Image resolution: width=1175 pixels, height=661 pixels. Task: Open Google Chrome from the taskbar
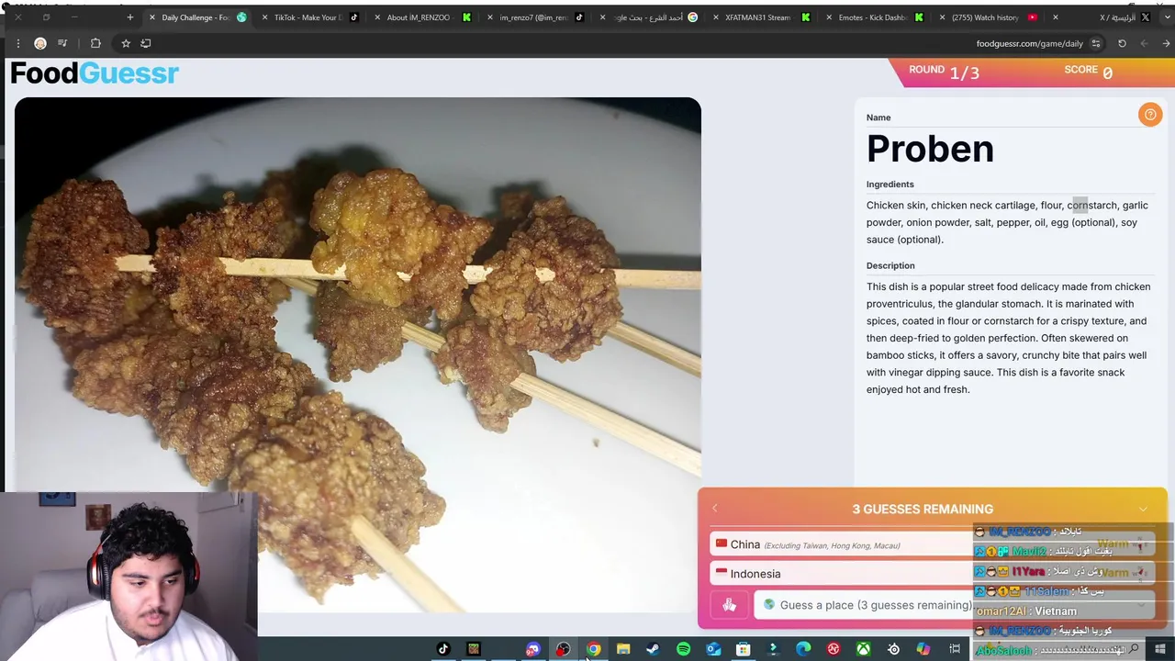point(594,649)
